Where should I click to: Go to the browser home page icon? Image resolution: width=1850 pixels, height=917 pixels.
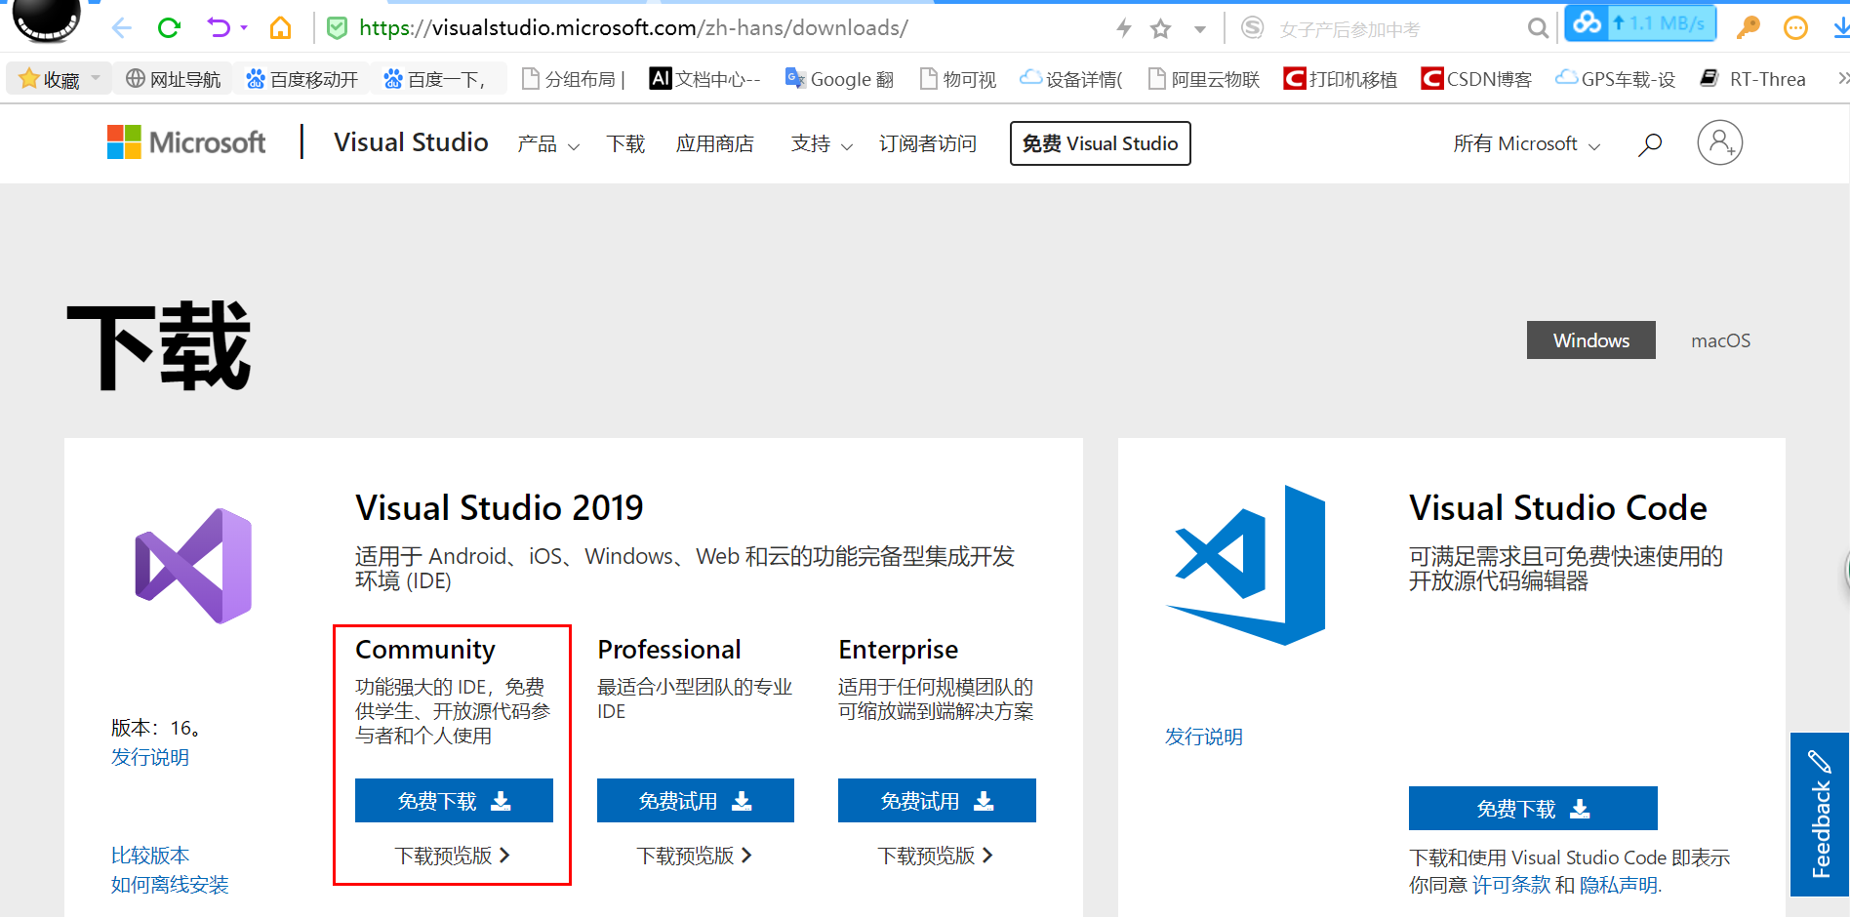(280, 28)
